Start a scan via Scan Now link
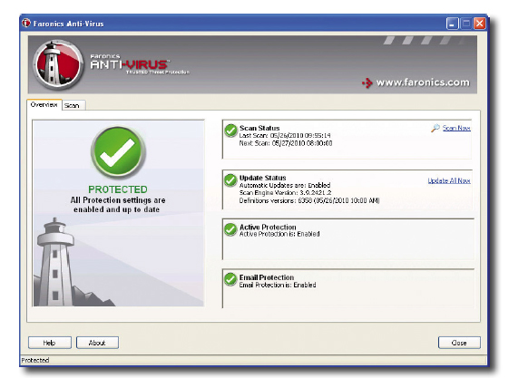Screen dimensions: 509x378 456,128
